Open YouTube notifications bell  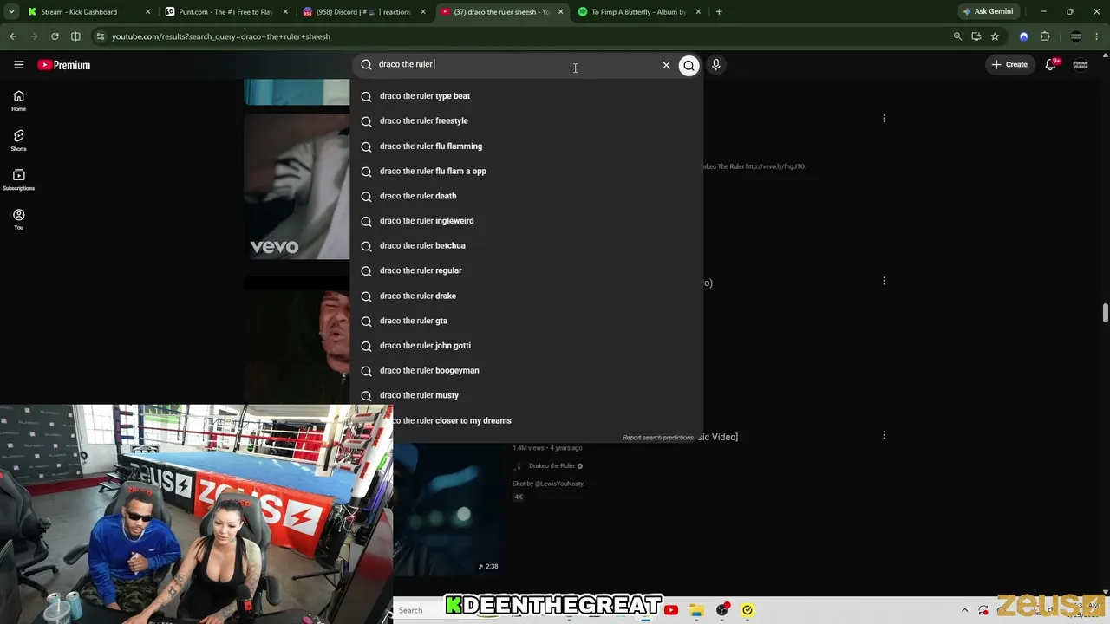point(1051,65)
